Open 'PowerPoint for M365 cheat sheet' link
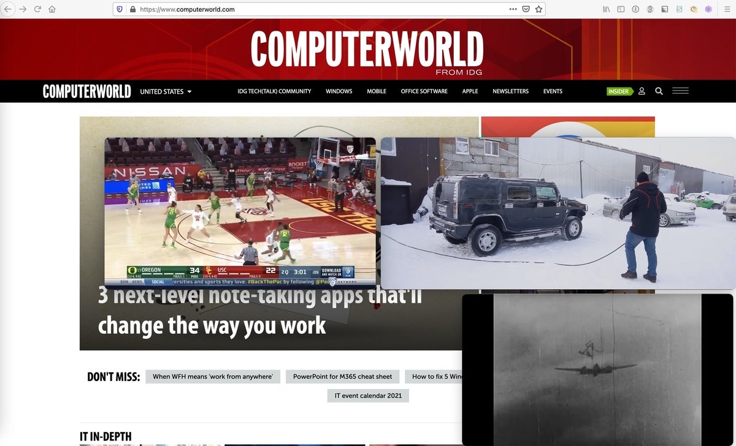736x446 pixels. [x=342, y=377]
